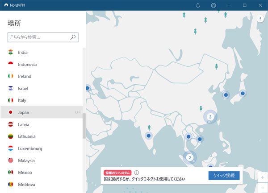This screenshot has height=193, width=268.
Task: Click the server cluster of 2 near Malaysia
Action: [x=190, y=157]
